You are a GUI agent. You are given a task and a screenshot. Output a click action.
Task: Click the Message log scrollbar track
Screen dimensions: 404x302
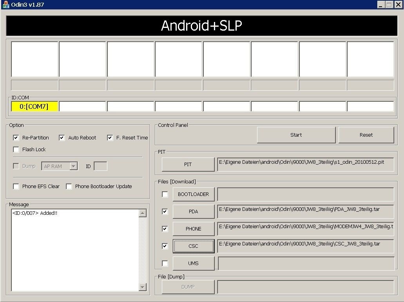pos(143,250)
